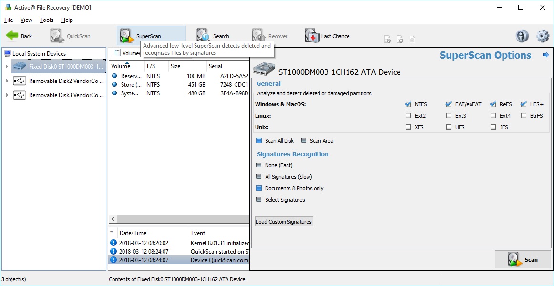Open the Tools menu
Image resolution: width=554 pixels, height=286 pixels.
(46, 20)
